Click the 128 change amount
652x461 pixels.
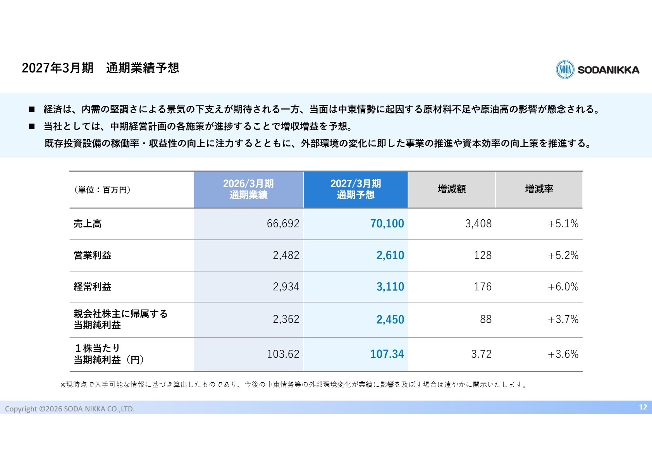point(483,255)
